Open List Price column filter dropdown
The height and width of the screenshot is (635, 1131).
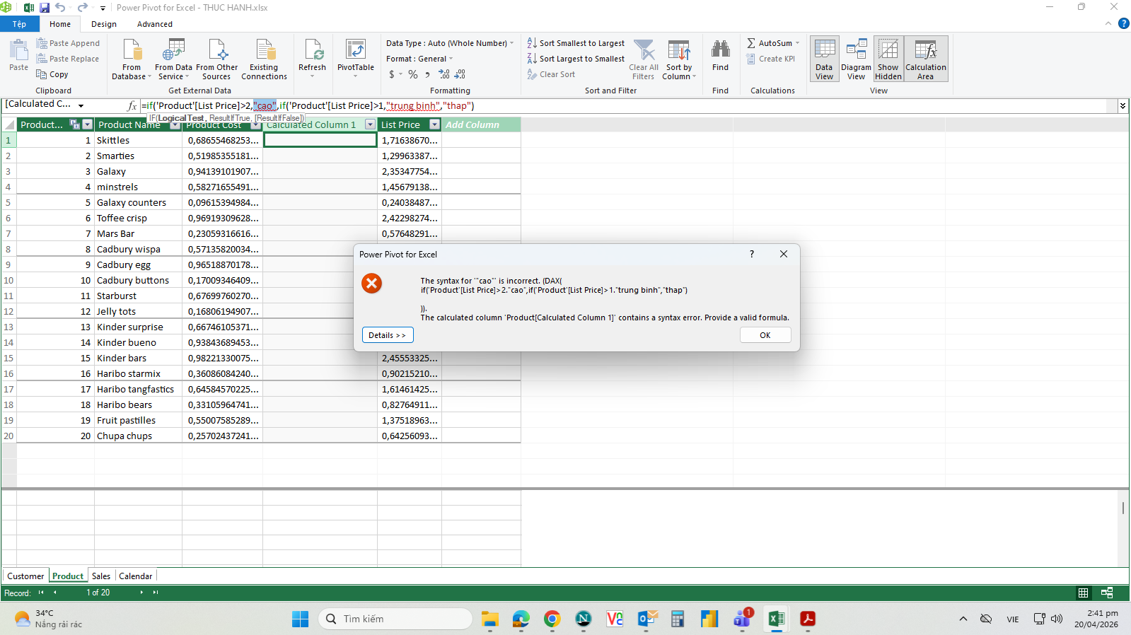435,124
